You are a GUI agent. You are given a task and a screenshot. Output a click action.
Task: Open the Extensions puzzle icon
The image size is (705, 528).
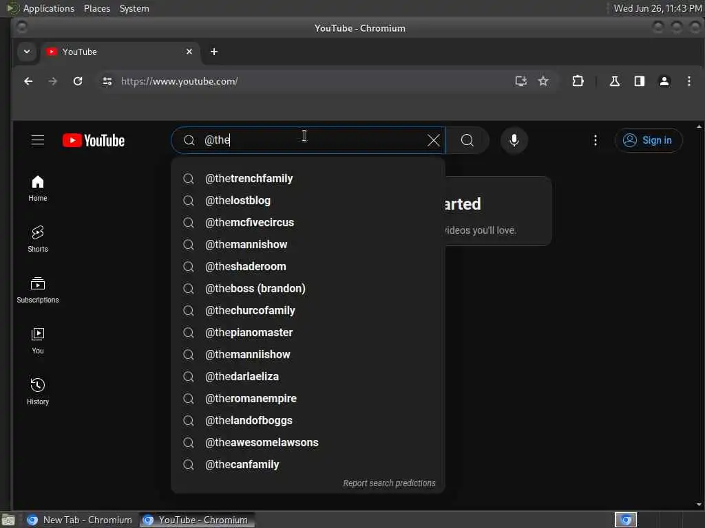(578, 81)
